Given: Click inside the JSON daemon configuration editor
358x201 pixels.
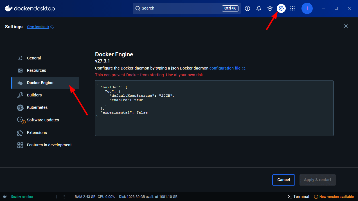Looking at the screenshot, I should 214,108.
